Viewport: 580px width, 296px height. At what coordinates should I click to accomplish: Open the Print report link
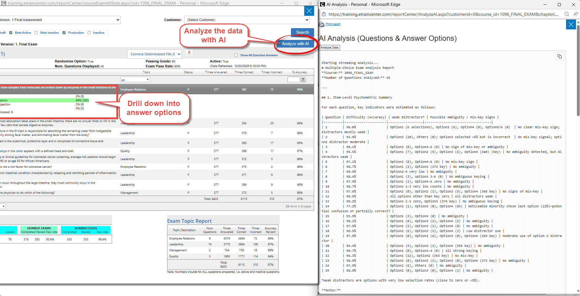333,24
